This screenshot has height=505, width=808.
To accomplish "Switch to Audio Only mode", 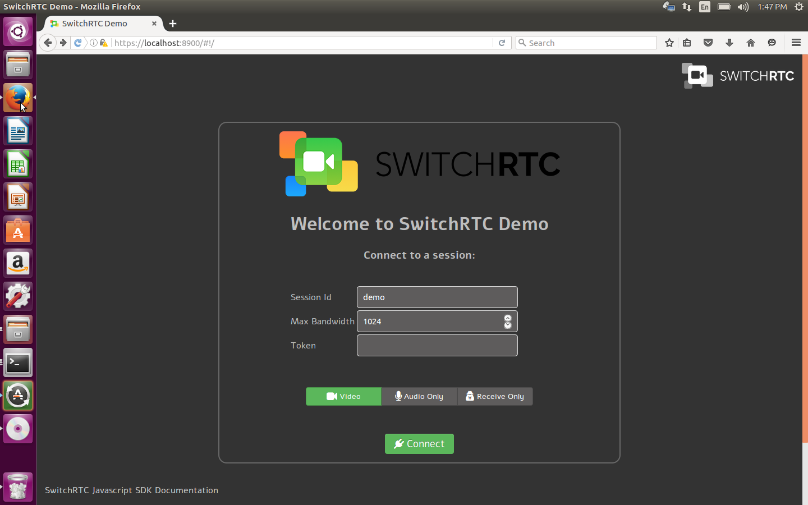I will pyautogui.click(x=419, y=396).
